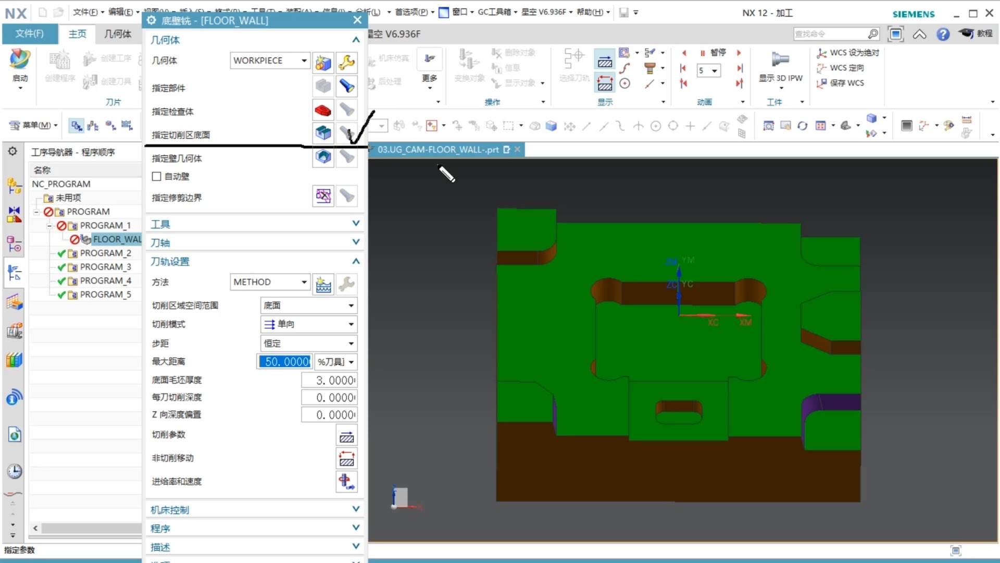The image size is (1000, 563).
Task: Click the 最大距离 value input field
Action: [x=285, y=362]
